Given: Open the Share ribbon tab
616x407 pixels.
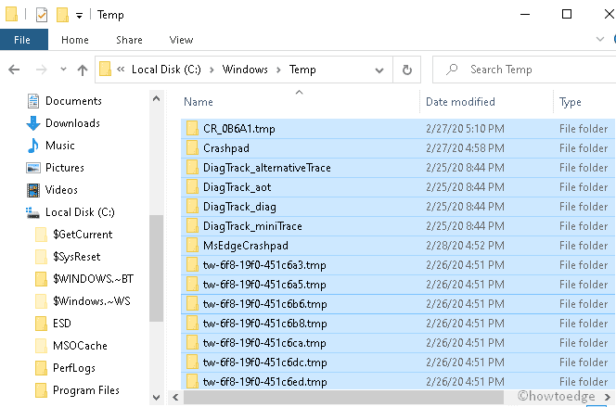Looking at the screenshot, I should 129,40.
